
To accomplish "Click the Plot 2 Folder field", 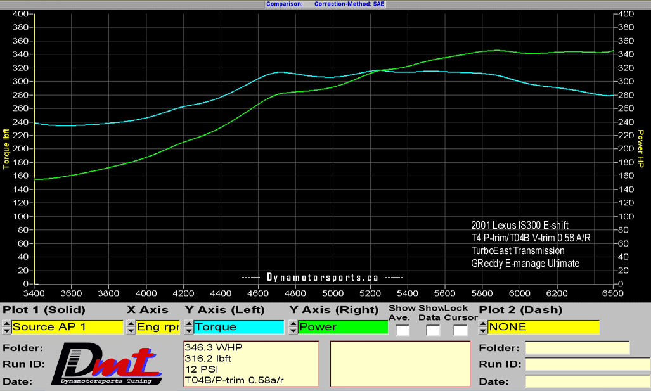I will tap(577, 348).
